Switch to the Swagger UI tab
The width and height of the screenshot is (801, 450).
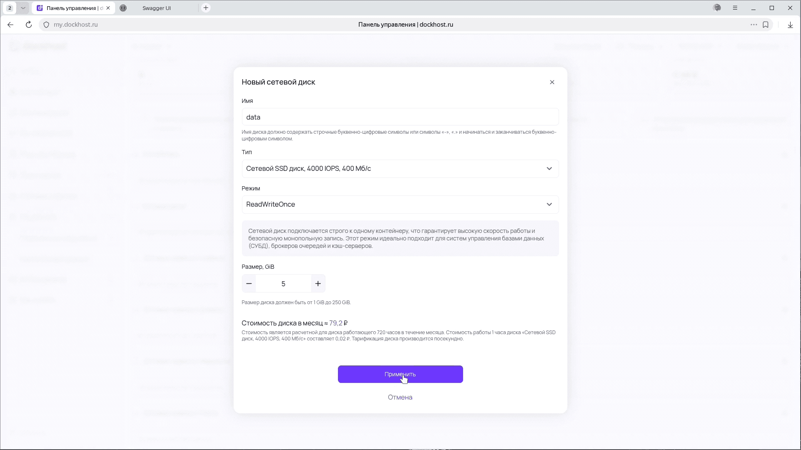tap(156, 8)
